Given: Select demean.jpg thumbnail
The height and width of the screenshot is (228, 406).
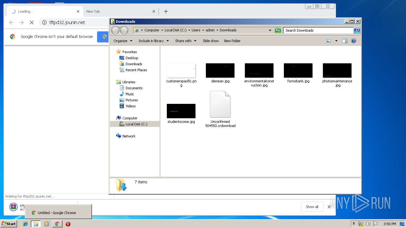Looking at the screenshot, I should [x=220, y=70].
